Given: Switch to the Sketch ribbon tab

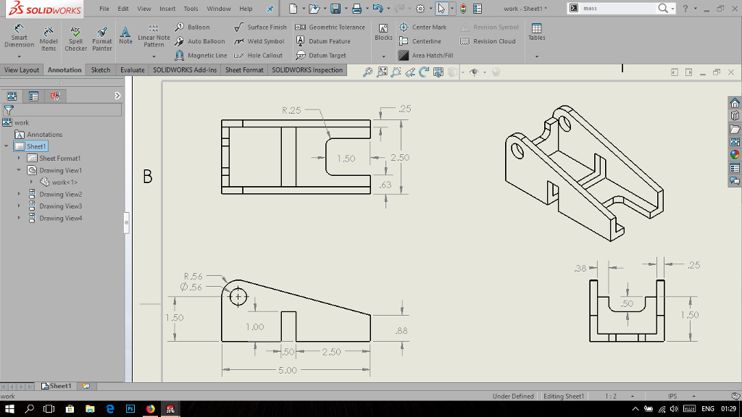Looking at the screenshot, I should pyautogui.click(x=101, y=70).
